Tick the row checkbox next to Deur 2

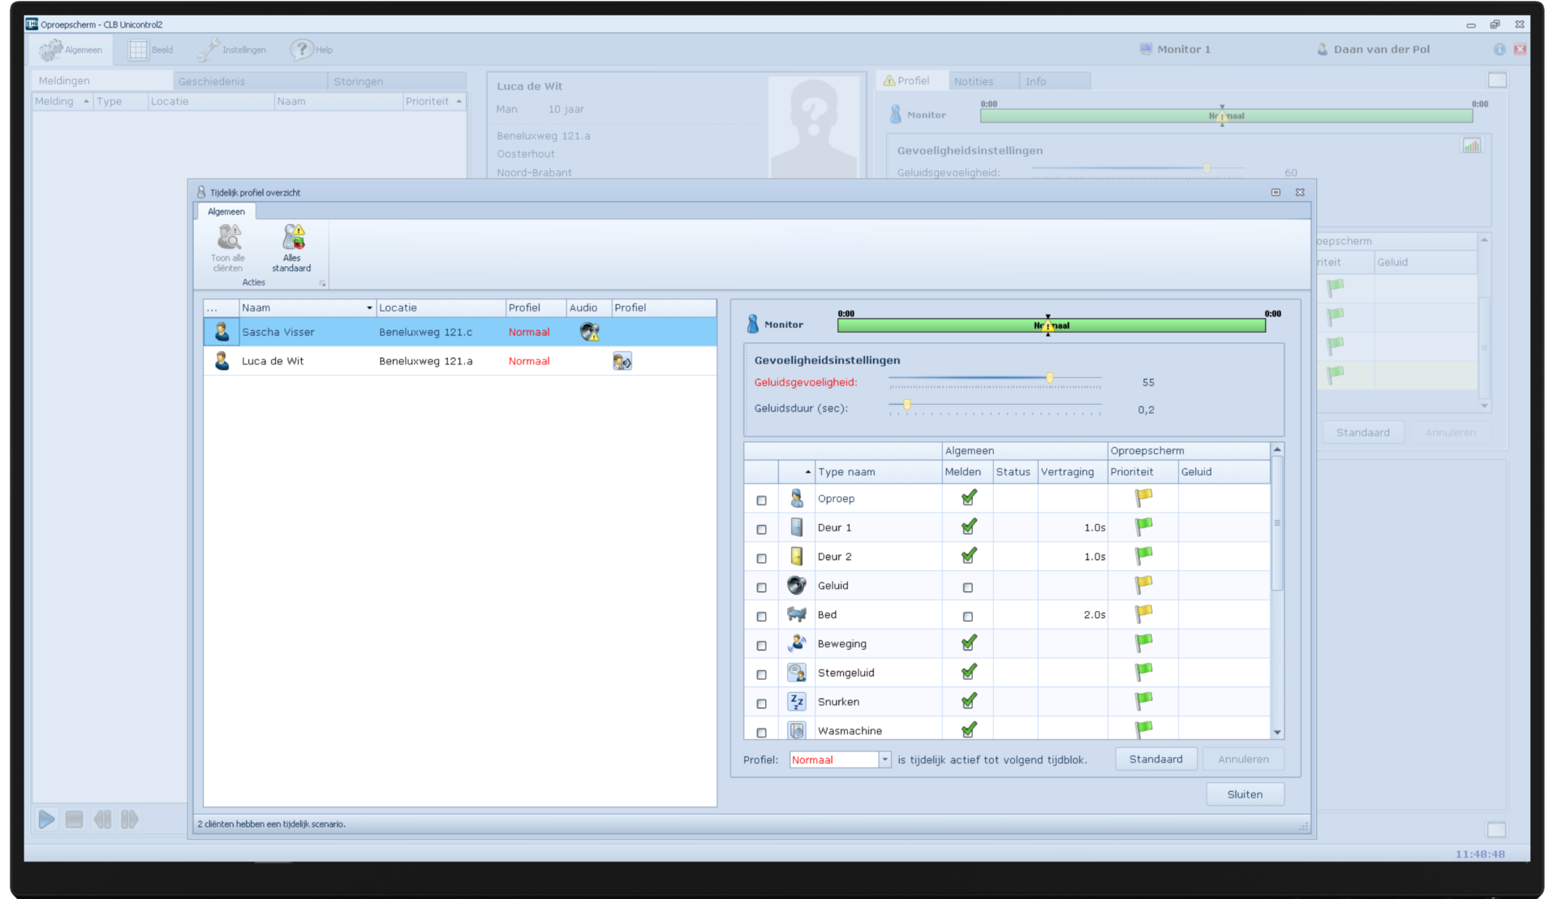point(761,558)
